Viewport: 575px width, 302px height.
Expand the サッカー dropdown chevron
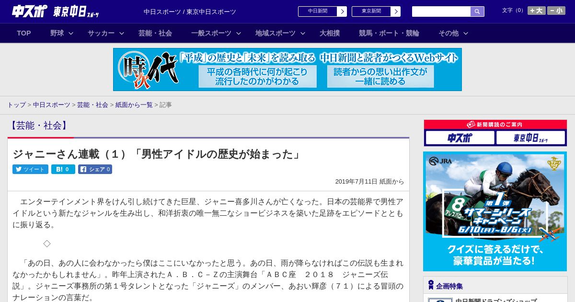click(122, 34)
